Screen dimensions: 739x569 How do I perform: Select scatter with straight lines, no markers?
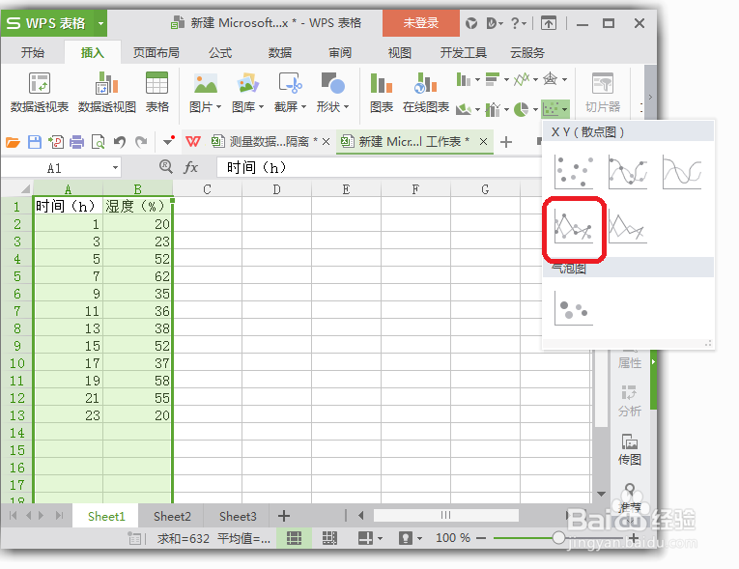[x=628, y=226]
